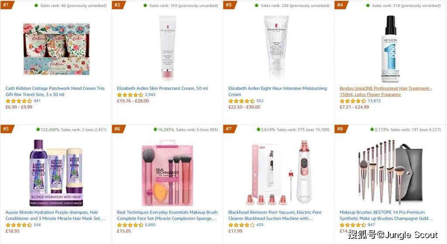
Task: Open the Real Techniques Everyday Essentials Makeup Brush link
Action: pyautogui.click(x=167, y=215)
